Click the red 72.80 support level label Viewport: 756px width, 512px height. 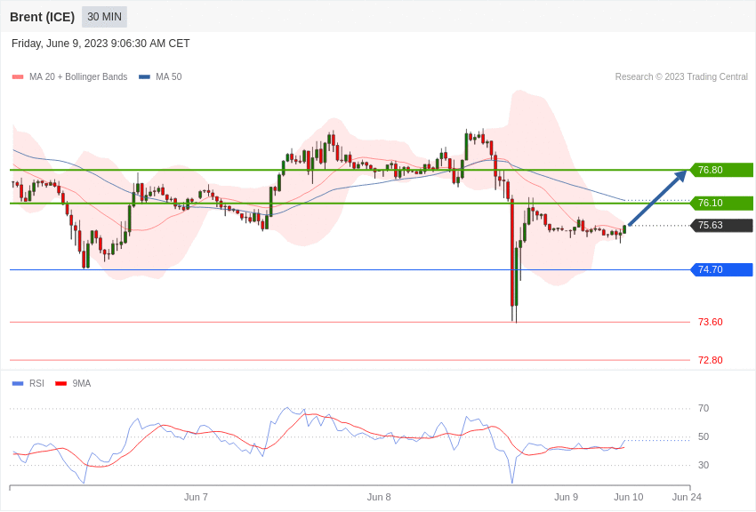(x=711, y=360)
